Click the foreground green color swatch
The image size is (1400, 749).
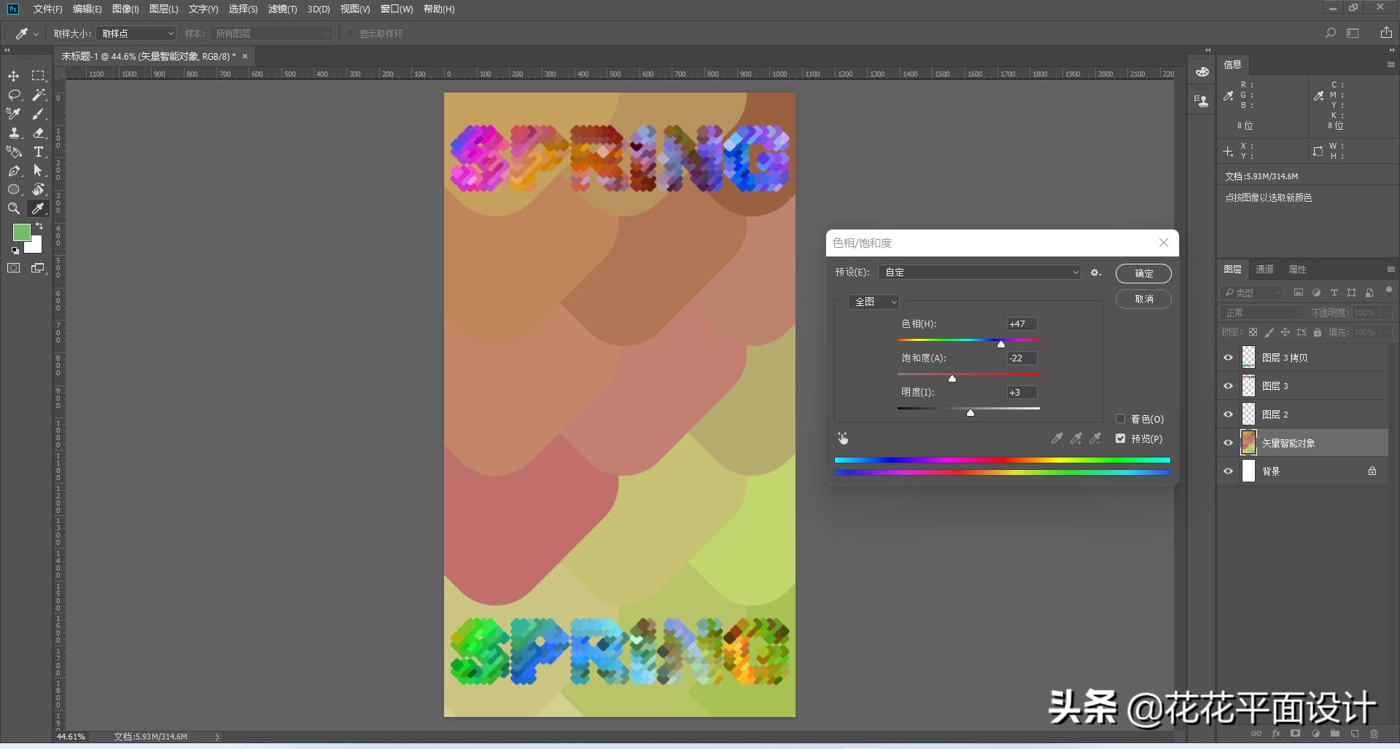tap(22, 232)
